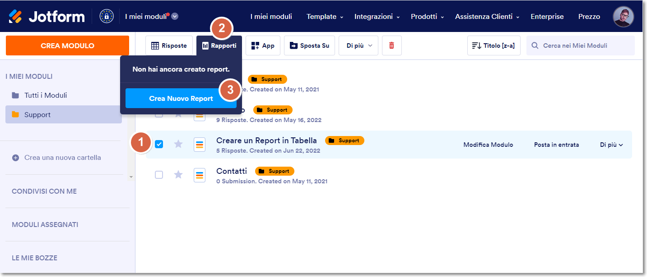Click Support tag on the first form

point(267,79)
